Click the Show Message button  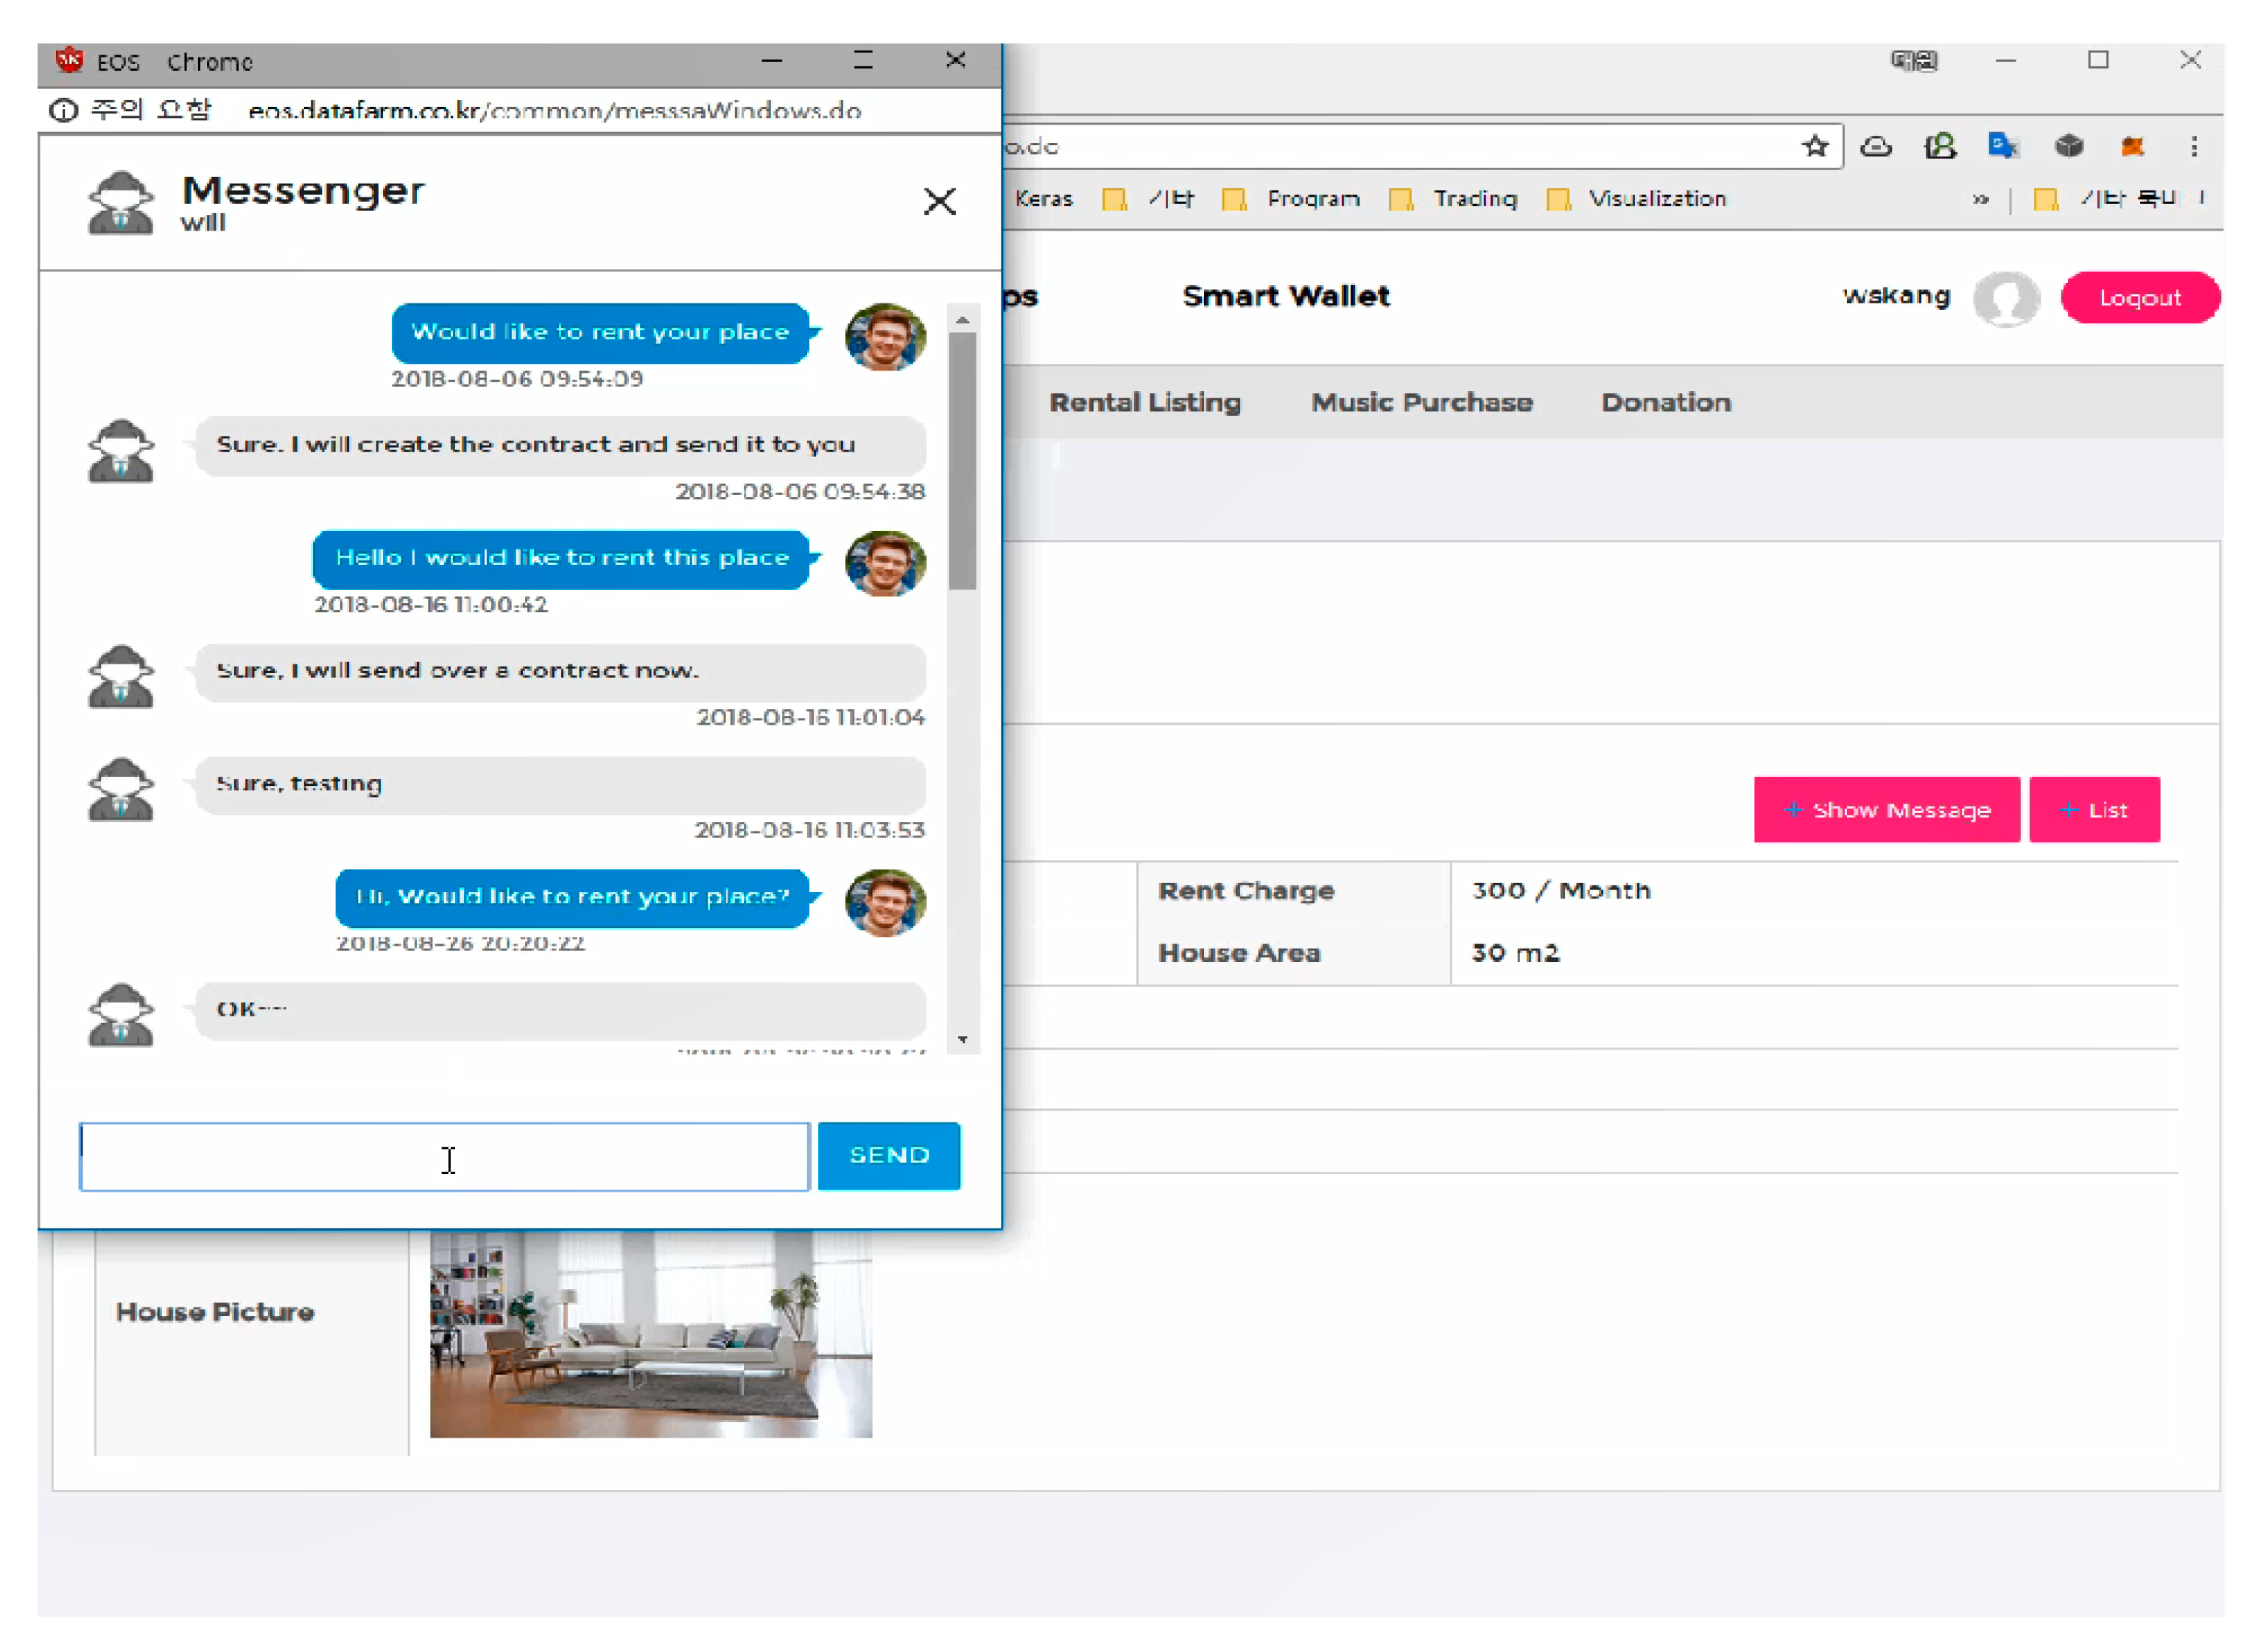point(1885,809)
